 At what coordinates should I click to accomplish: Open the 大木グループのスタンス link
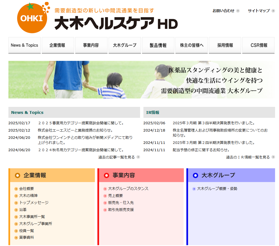(128, 189)
